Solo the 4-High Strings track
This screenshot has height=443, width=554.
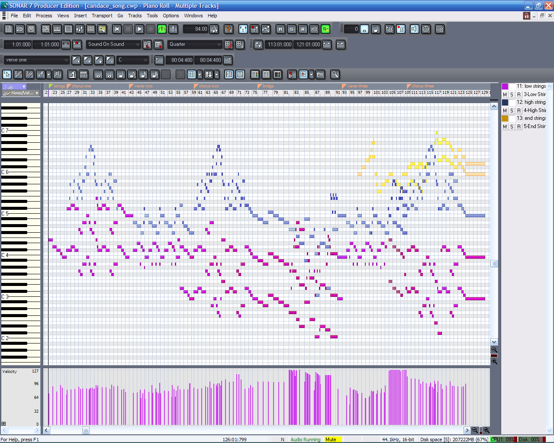click(512, 110)
